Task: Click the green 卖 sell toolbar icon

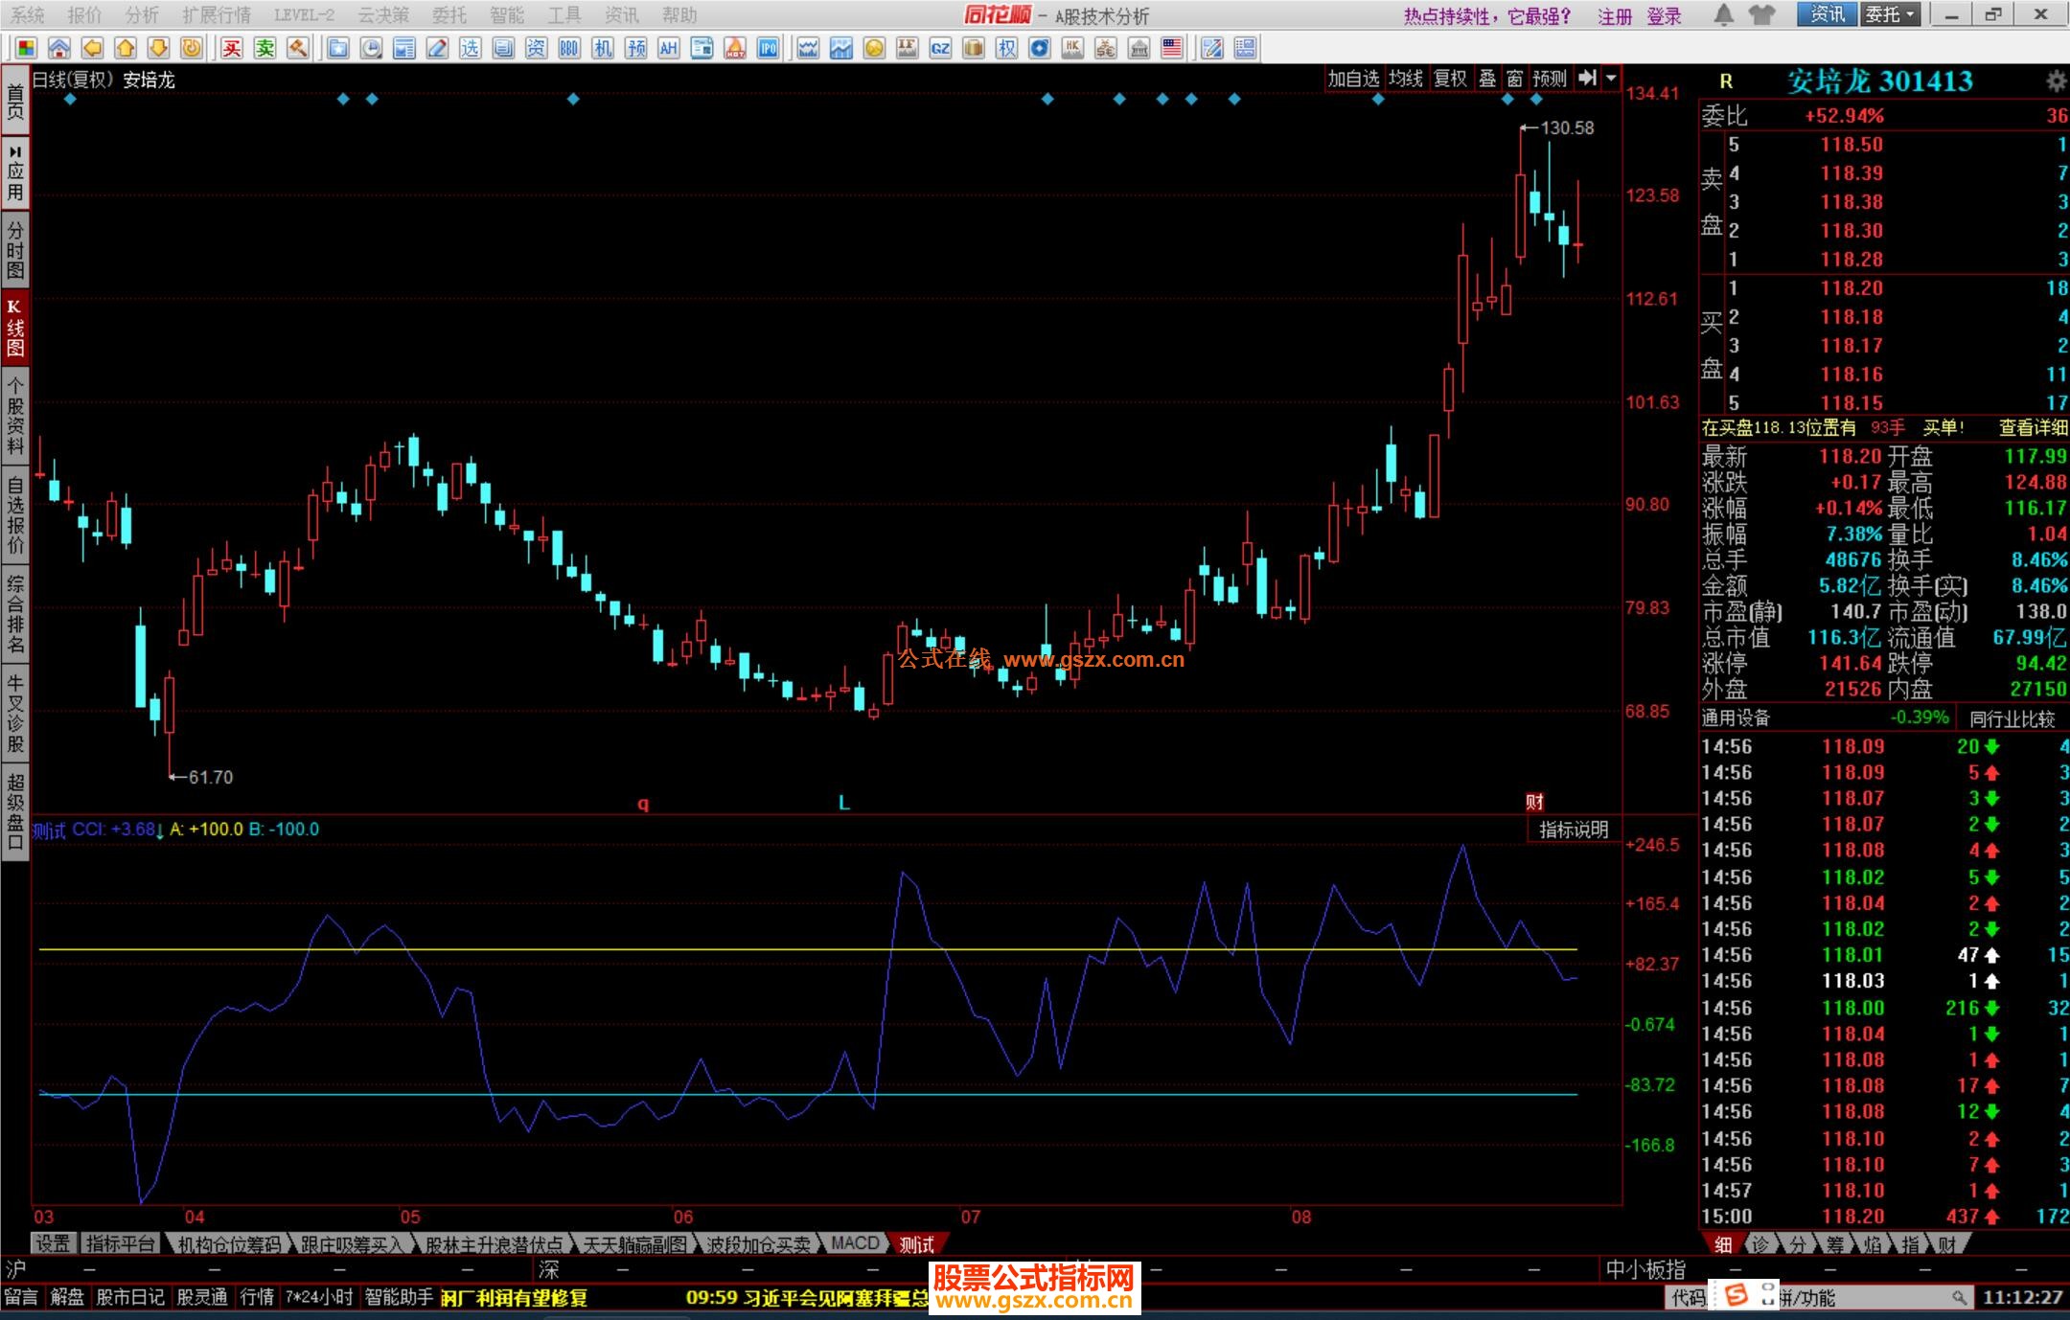Action: point(265,48)
